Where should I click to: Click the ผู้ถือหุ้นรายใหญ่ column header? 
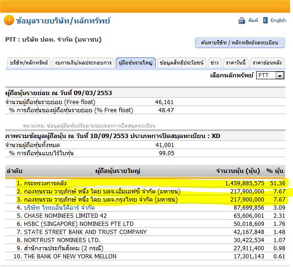(118, 171)
